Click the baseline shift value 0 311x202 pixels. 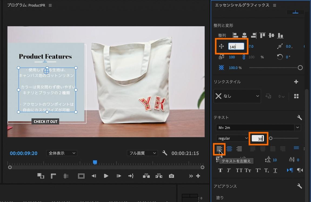[x=298, y=160]
